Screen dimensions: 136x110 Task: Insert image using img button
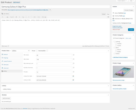click(23, 17)
